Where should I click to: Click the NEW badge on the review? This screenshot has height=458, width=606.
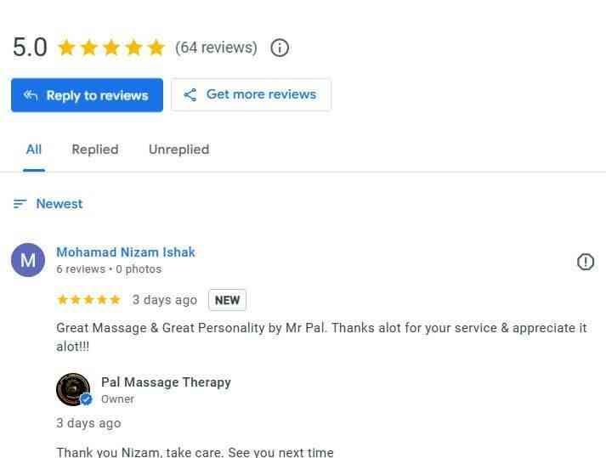227,300
